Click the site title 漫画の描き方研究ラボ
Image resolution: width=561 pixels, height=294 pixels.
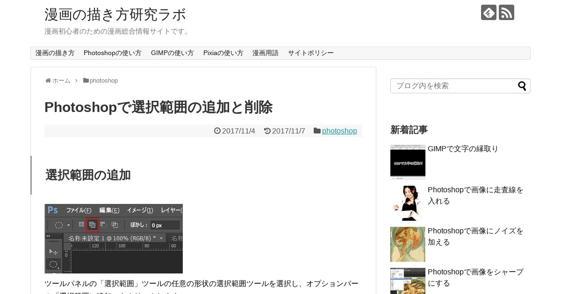(115, 14)
